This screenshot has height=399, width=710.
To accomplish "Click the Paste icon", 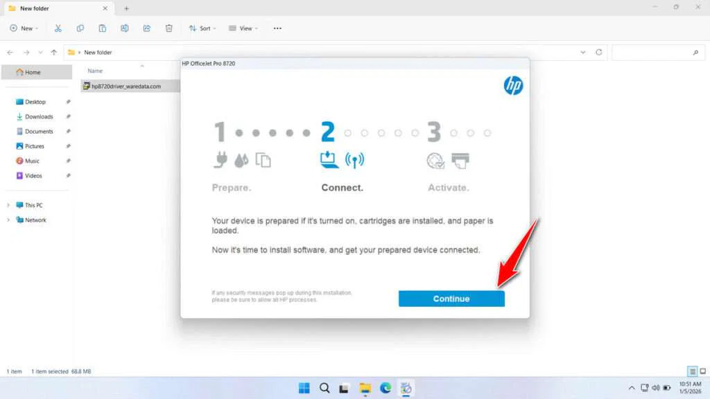I will [x=103, y=28].
